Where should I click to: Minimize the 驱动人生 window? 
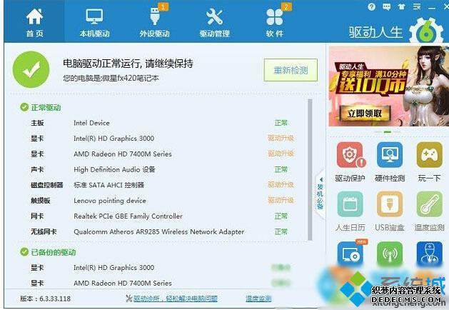coord(432,7)
